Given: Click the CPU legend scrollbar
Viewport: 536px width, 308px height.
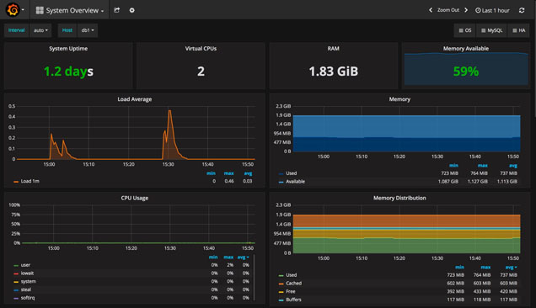Looking at the screenshot, I should [255, 277].
